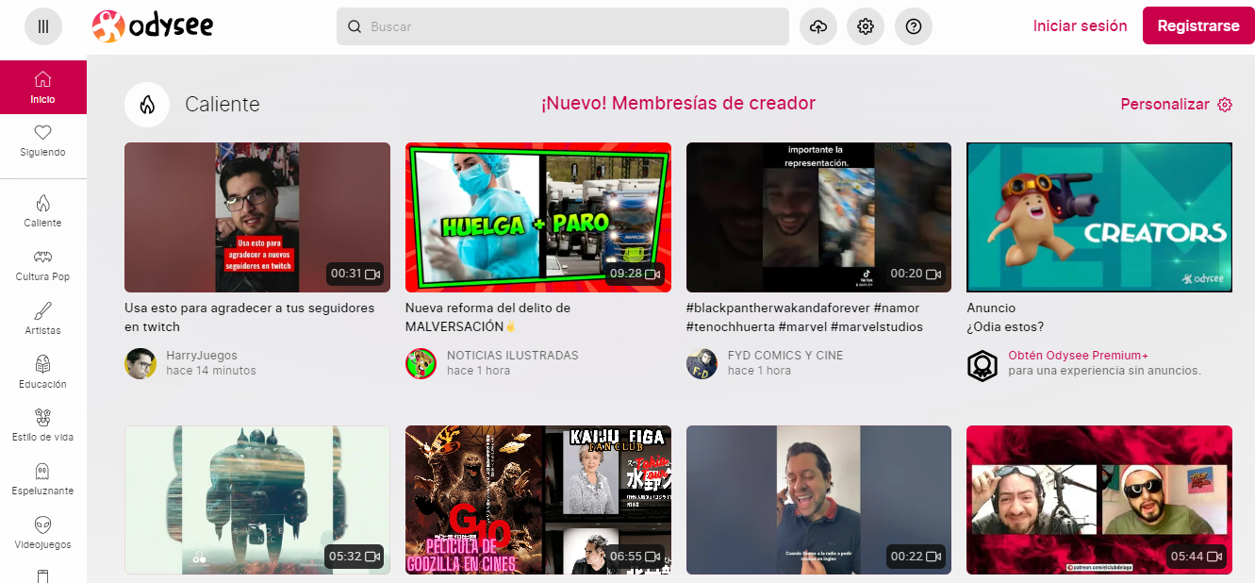Open the NOTICIAS ILUSTRADAS channel avatar

[x=421, y=363]
